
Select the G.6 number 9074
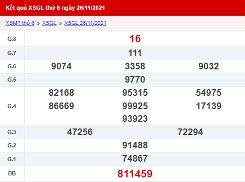[61, 66]
